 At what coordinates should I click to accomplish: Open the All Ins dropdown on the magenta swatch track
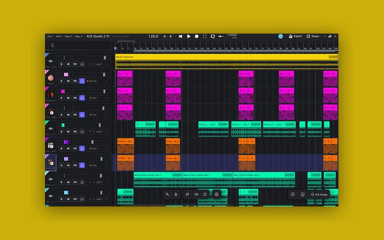pos(97,98)
